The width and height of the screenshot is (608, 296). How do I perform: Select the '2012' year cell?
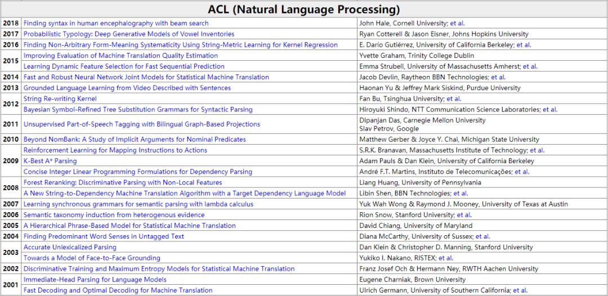click(x=11, y=104)
